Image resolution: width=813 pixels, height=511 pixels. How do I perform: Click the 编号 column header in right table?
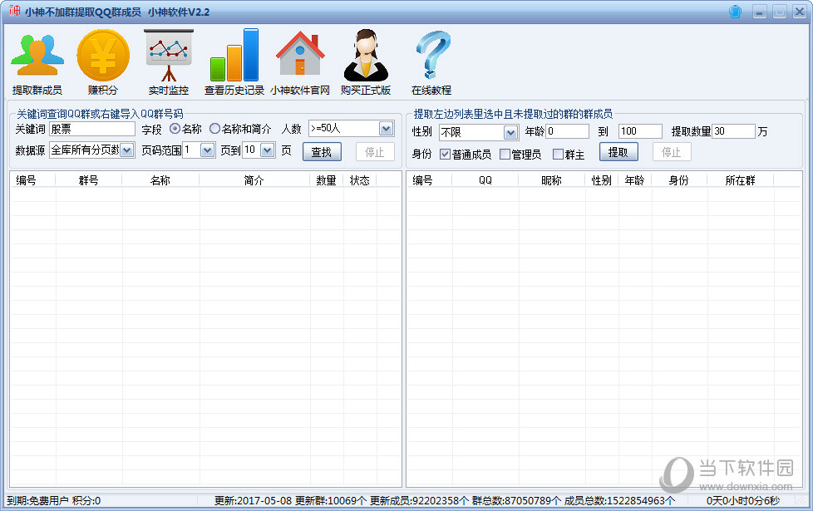pos(429,179)
